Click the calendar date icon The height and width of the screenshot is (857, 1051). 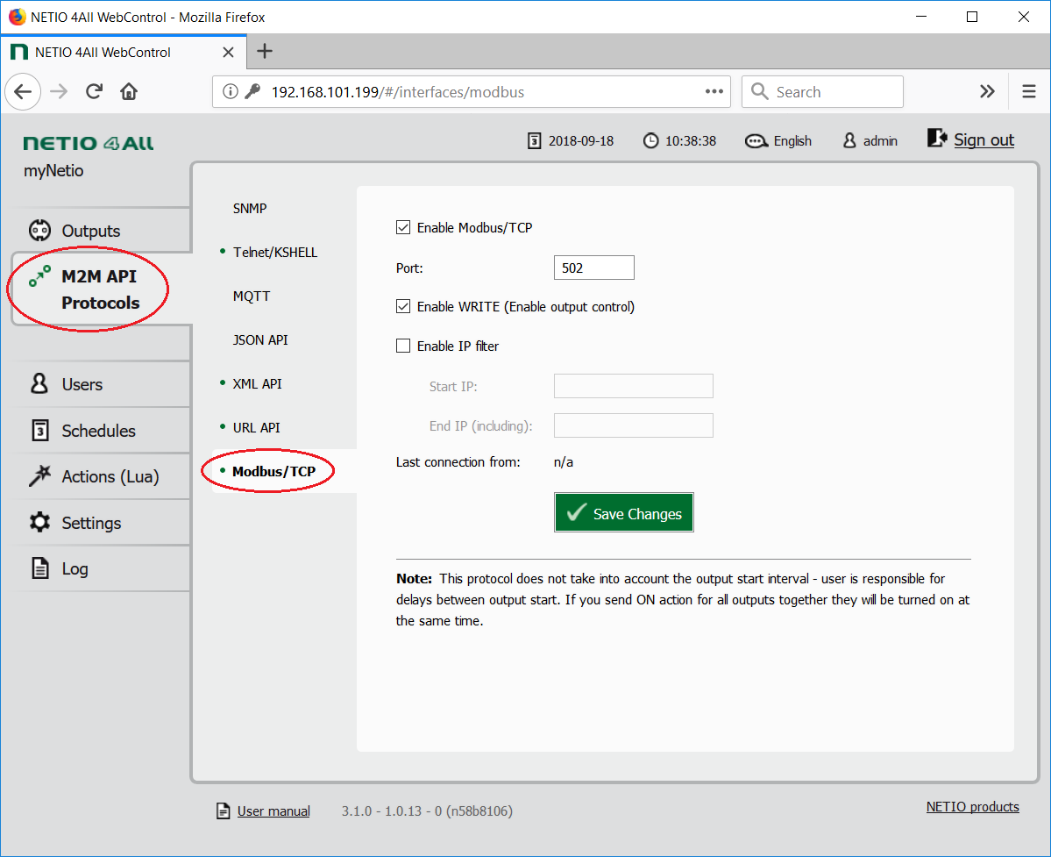pyautogui.click(x=534, y=141)
